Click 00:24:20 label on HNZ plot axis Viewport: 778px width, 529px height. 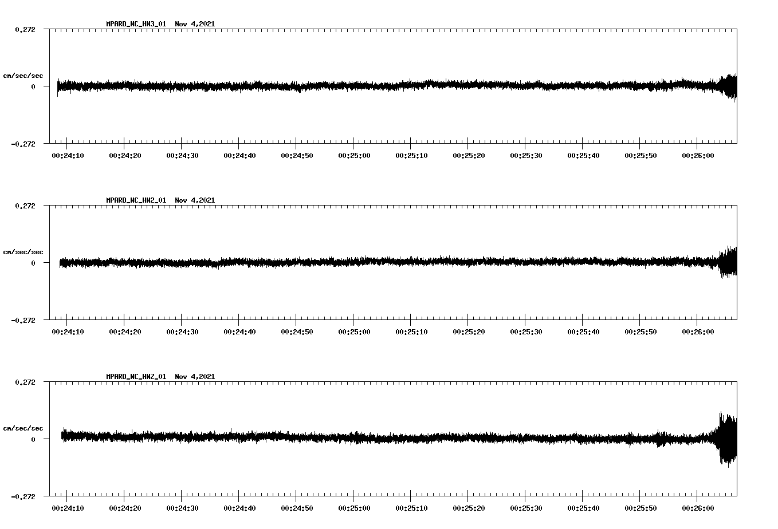(125, 508)
